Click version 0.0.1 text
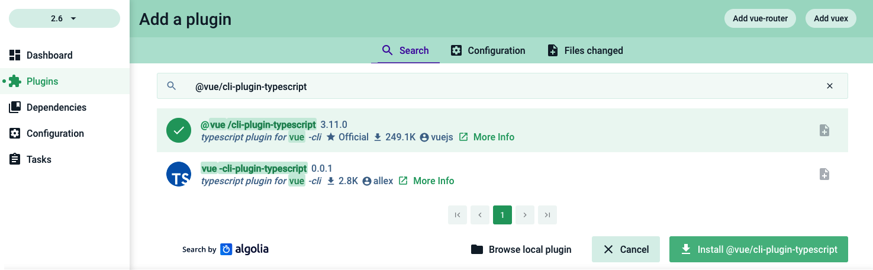Viewport: 873px width, 270px height. point(322,168)
